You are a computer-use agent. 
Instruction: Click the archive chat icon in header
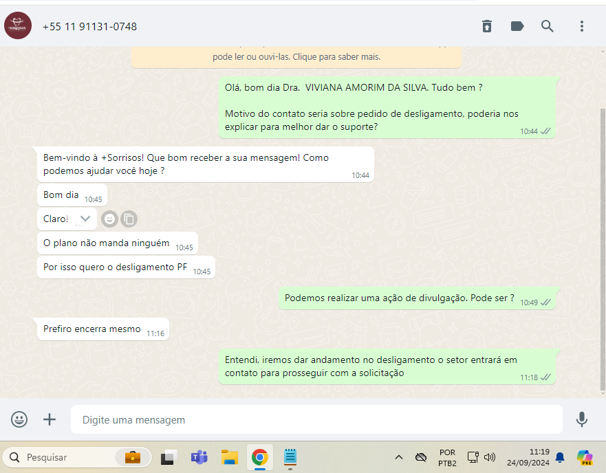click(x=487, y=26)
